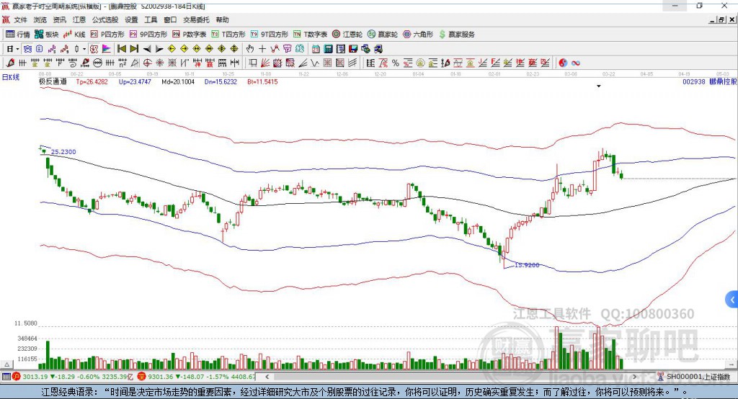Toggle the purple staircase bars indicator

(52, 48)
